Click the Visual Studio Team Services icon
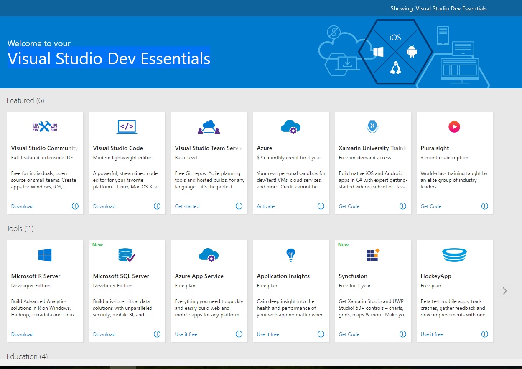This screenshot has height=369, width=522. pyautogui.click(x=209, y=127)
